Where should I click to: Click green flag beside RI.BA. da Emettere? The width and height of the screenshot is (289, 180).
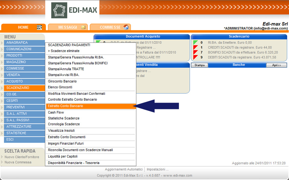(x=195, y=42)
